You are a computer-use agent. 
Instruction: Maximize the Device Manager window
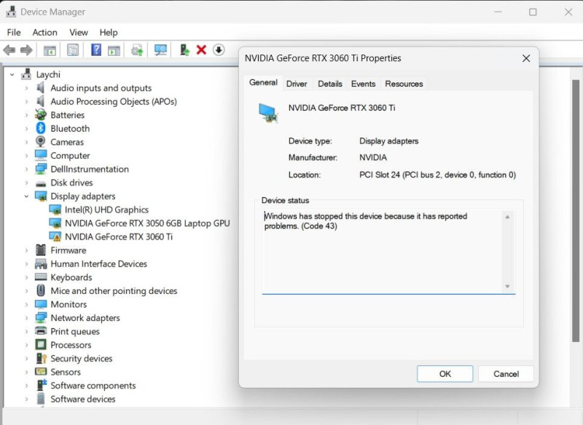(533, 12)
